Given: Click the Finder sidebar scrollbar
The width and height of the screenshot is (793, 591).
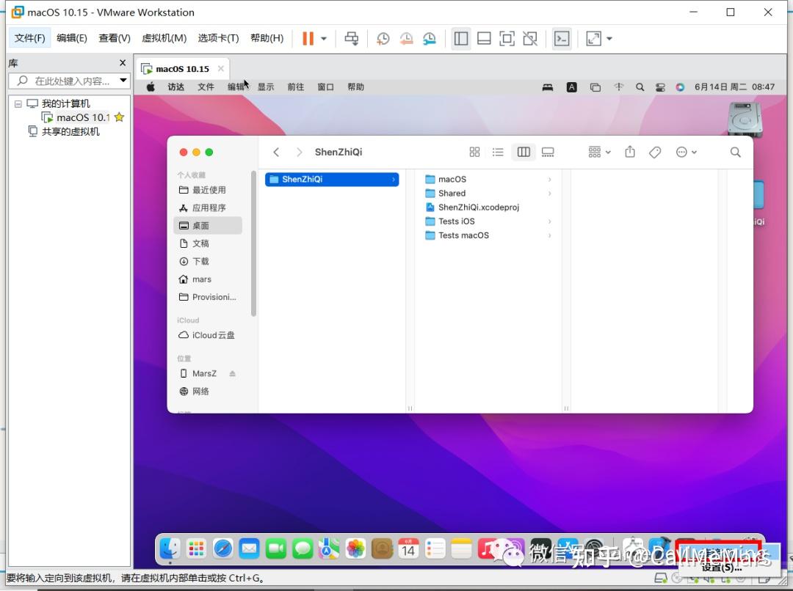Looking at the screenshot, I should (253, 243).
